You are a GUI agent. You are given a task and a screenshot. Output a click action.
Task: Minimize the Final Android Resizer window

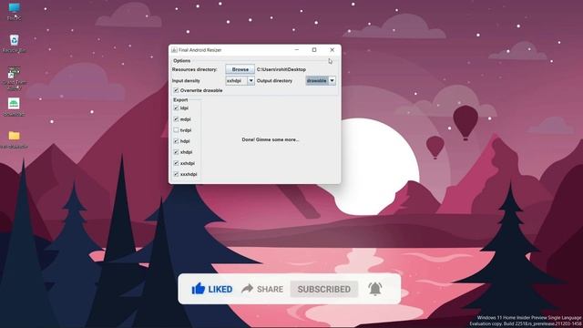(x=297, y=50)
